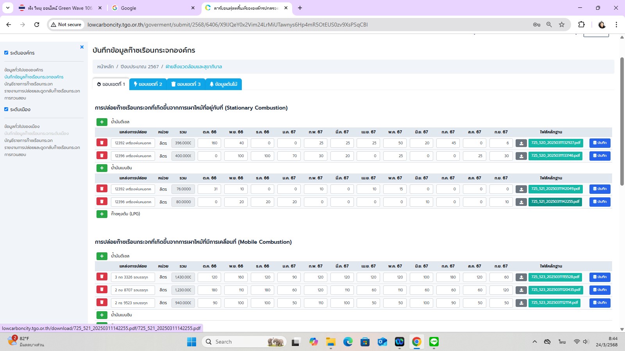Image resolution: width=625 pixels, height=351 pixels.
Task: Add a new LPG stationary source row
Action: (102, 214)
